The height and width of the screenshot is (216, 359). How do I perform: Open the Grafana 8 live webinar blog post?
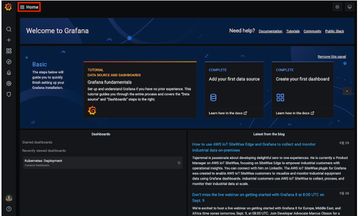[x=258, y=198]
